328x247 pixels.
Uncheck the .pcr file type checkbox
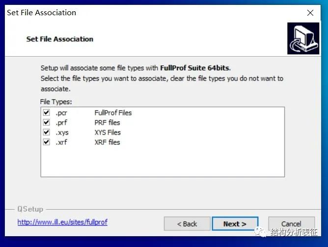[x=46, y=112]
